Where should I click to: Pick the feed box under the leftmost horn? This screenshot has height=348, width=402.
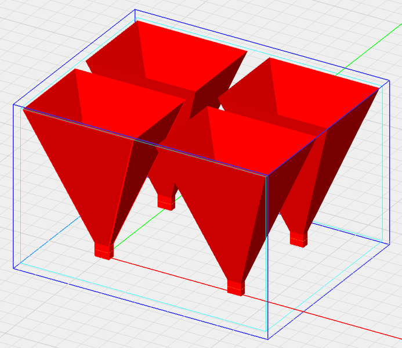104,250
